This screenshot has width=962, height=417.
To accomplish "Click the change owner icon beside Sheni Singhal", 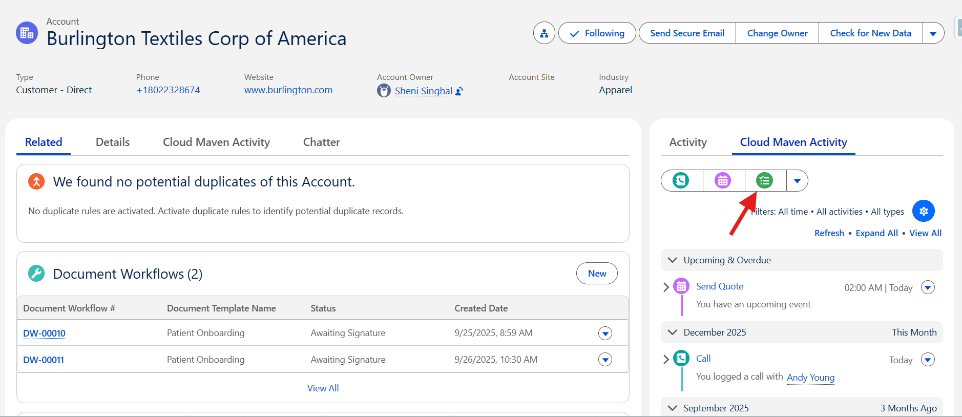I will 459,91.
